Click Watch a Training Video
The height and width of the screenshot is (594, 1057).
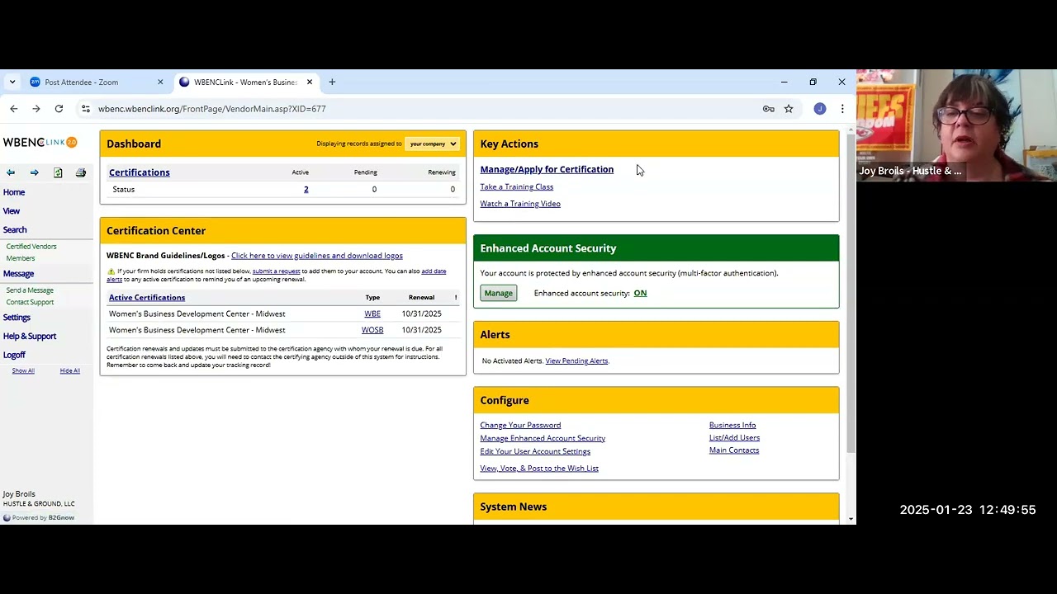[x=520, y=204]
